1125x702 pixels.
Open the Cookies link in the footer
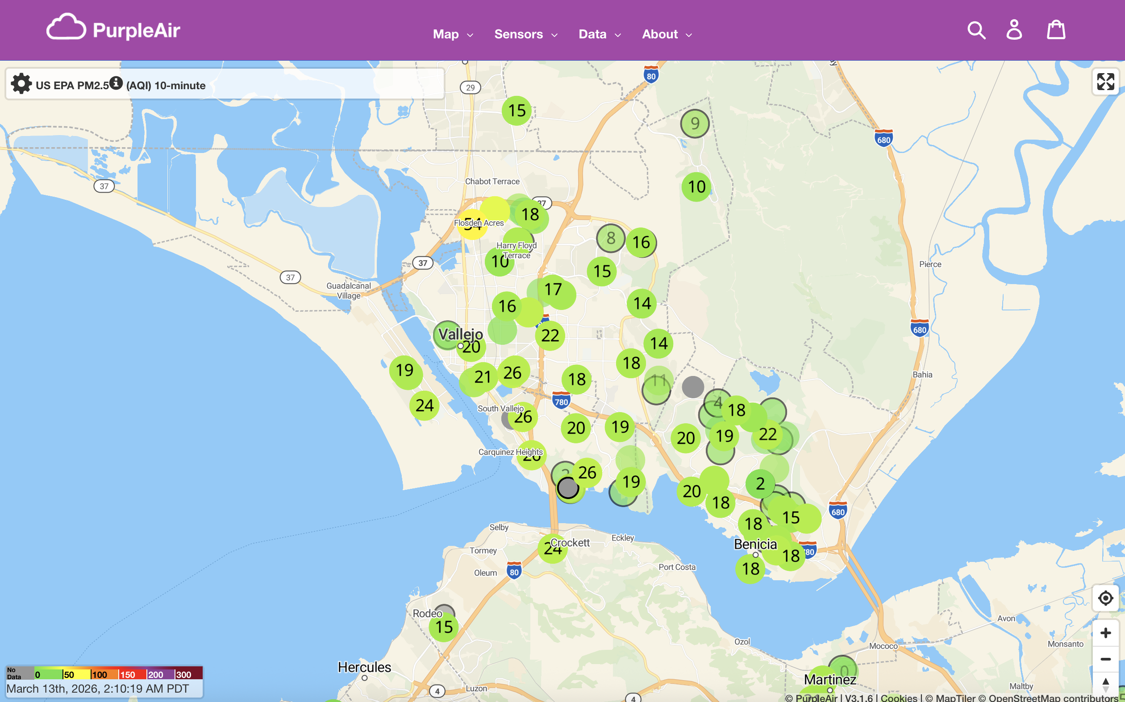click(x=899, y=698)
